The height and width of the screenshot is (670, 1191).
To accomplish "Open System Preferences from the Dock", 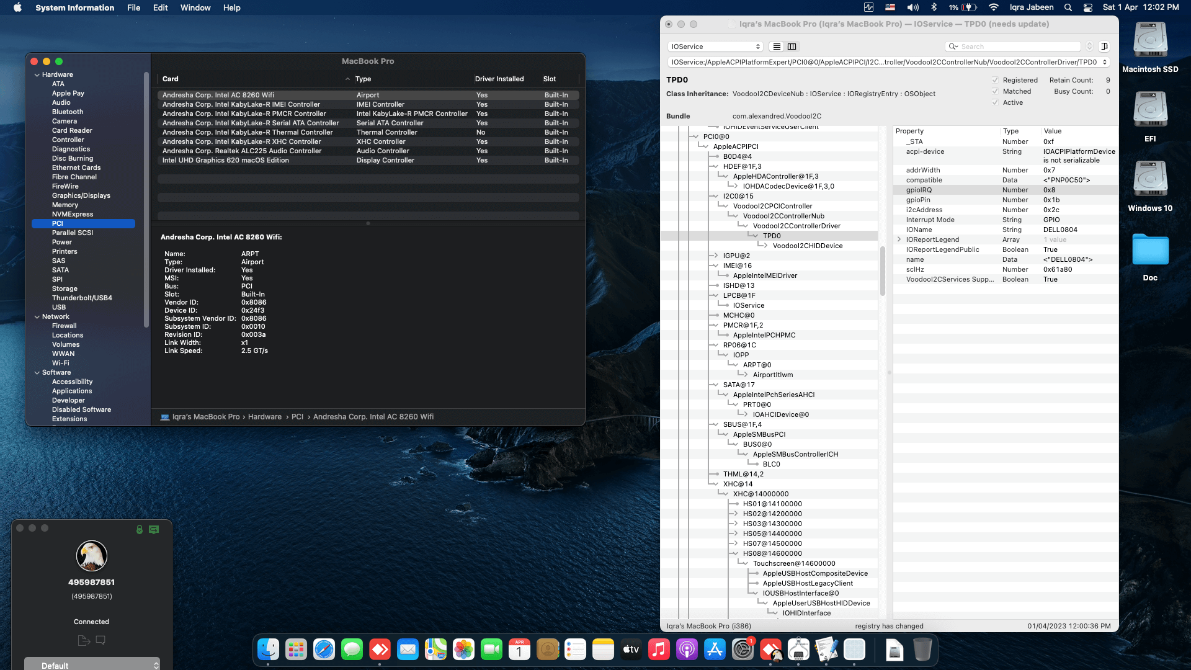I will tap(743, 650).
